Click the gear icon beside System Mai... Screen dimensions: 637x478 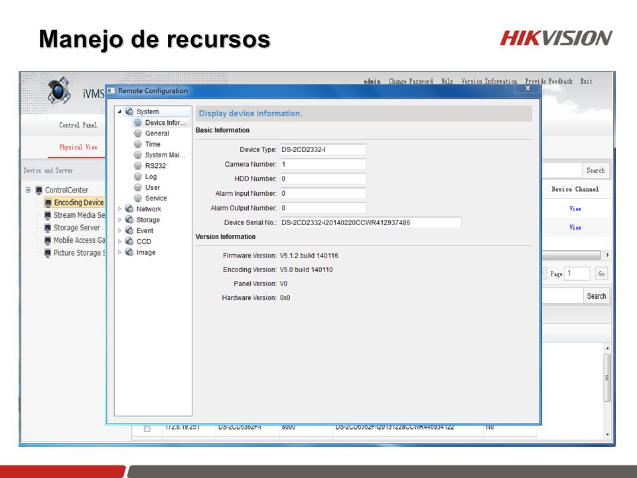click(138, 155)
